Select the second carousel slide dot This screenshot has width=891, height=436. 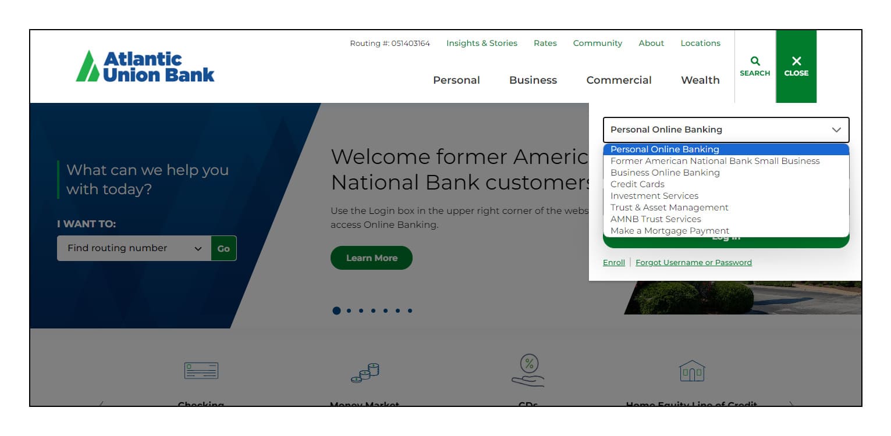coord(349,310)
